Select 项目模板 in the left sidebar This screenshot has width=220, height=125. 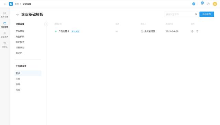4,25
